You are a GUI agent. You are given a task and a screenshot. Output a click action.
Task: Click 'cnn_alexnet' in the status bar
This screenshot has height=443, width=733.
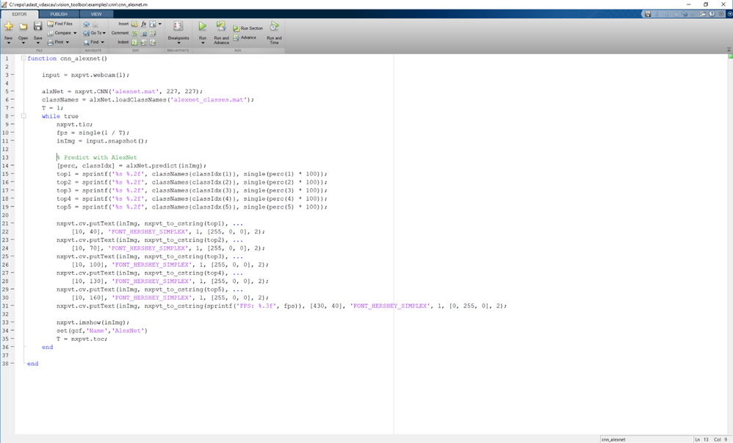point(613,440)
